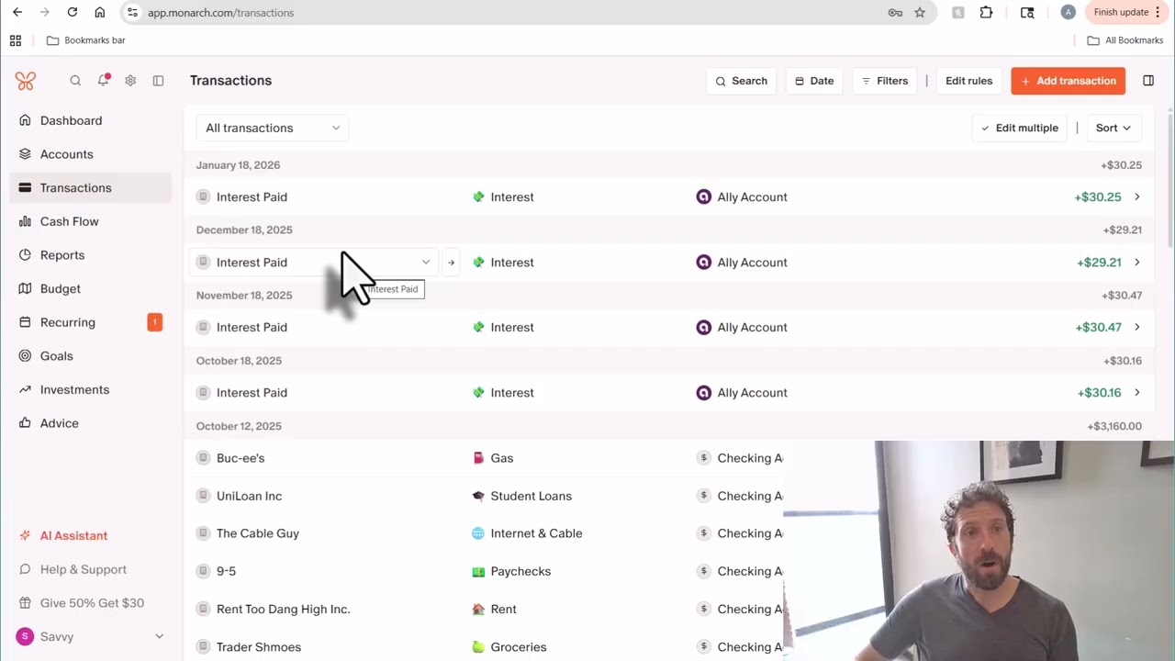
Task: Open details chevron for +$30.47 transaction
Action: (x=1137, y=327)
